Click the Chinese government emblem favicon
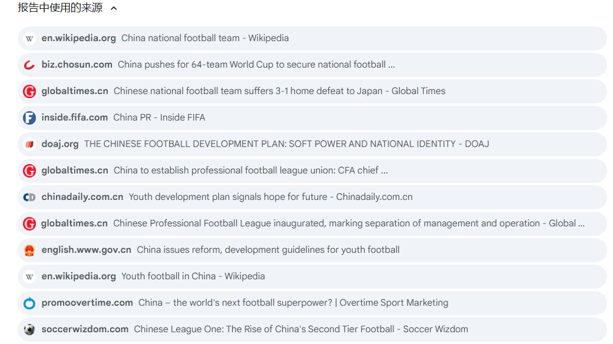Viewport: 613px width, 344px height. (29, 250)
